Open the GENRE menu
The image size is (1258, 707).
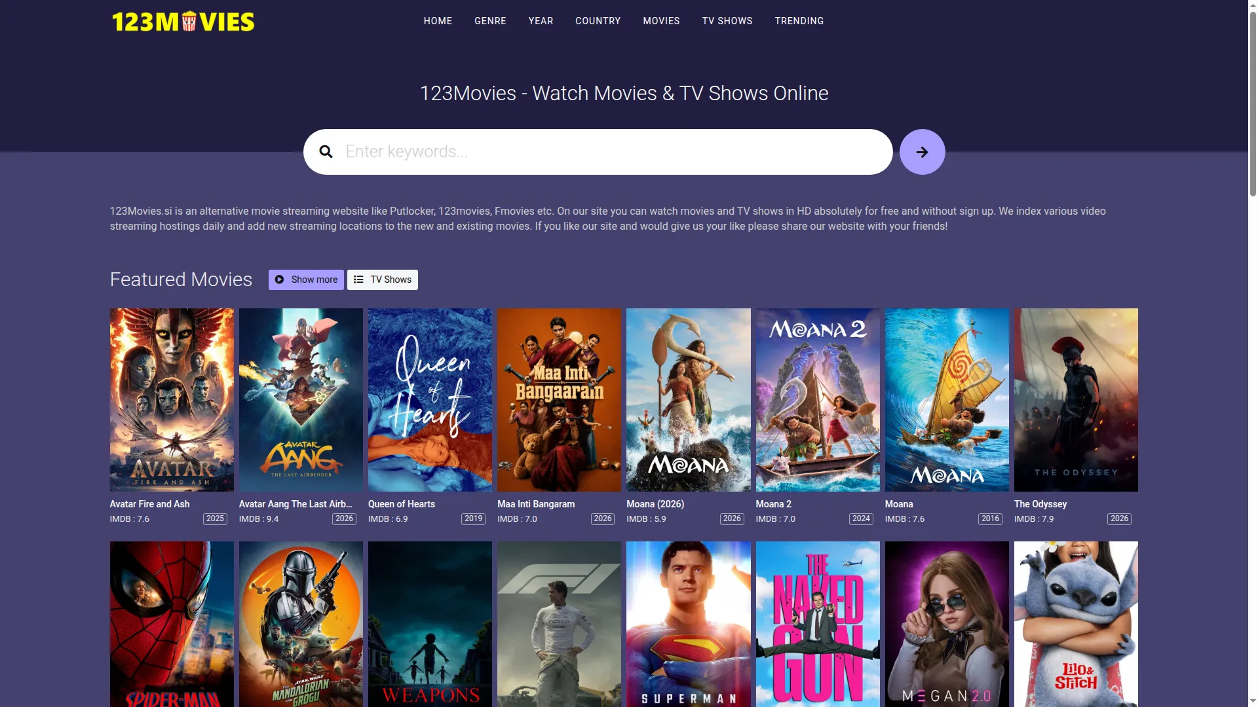(490, 21)
